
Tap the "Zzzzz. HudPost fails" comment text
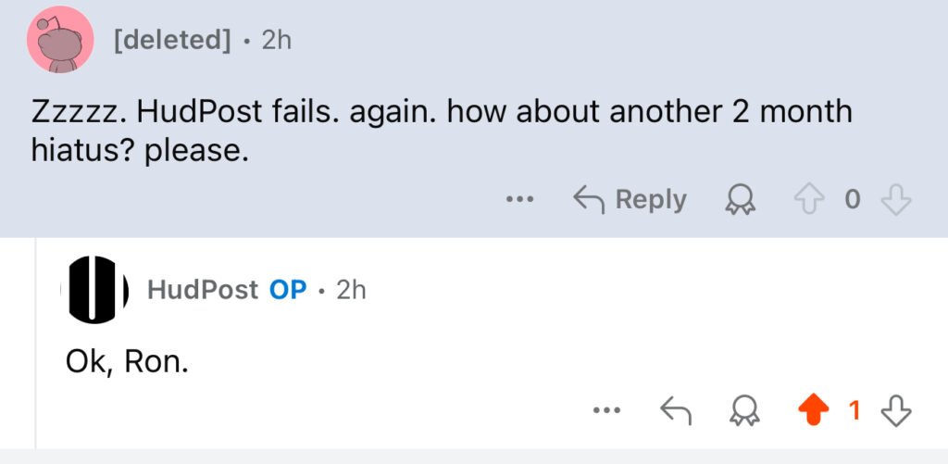pos(441,130)
